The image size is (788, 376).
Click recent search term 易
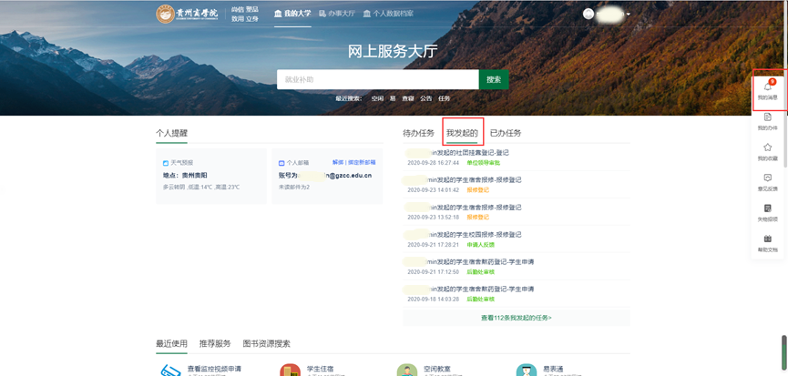pyautogui.click(x=393, y=98)
